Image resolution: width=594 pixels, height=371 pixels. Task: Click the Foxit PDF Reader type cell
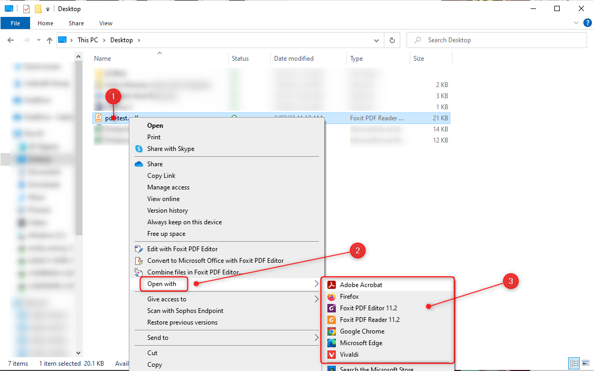pyautogui.click(x=376, y=118)
